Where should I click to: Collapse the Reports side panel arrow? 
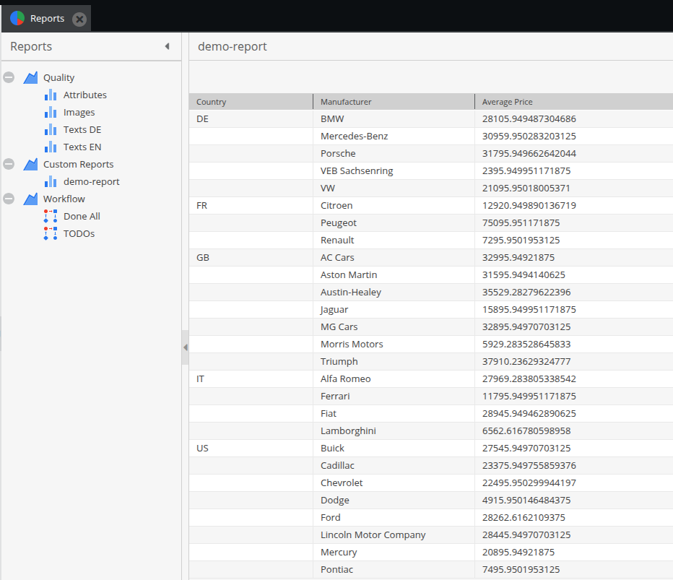[168, 46]
